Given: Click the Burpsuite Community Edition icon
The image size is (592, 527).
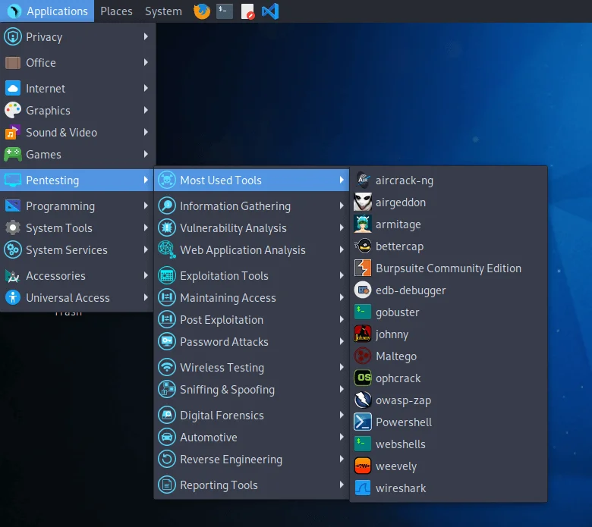Looking at the screenshot, I should [x=363, y=268].
